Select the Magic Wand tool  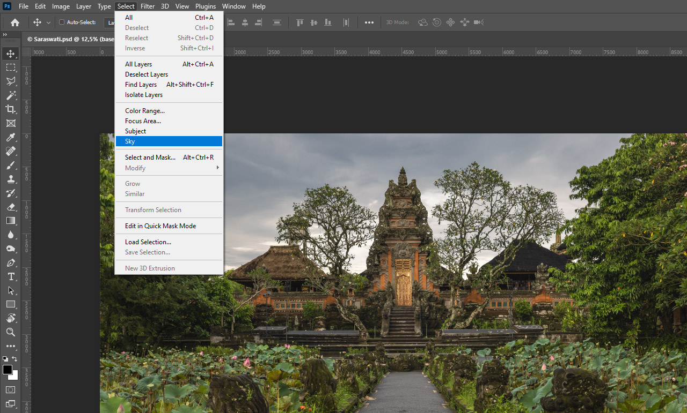click(x=11, y=95)
